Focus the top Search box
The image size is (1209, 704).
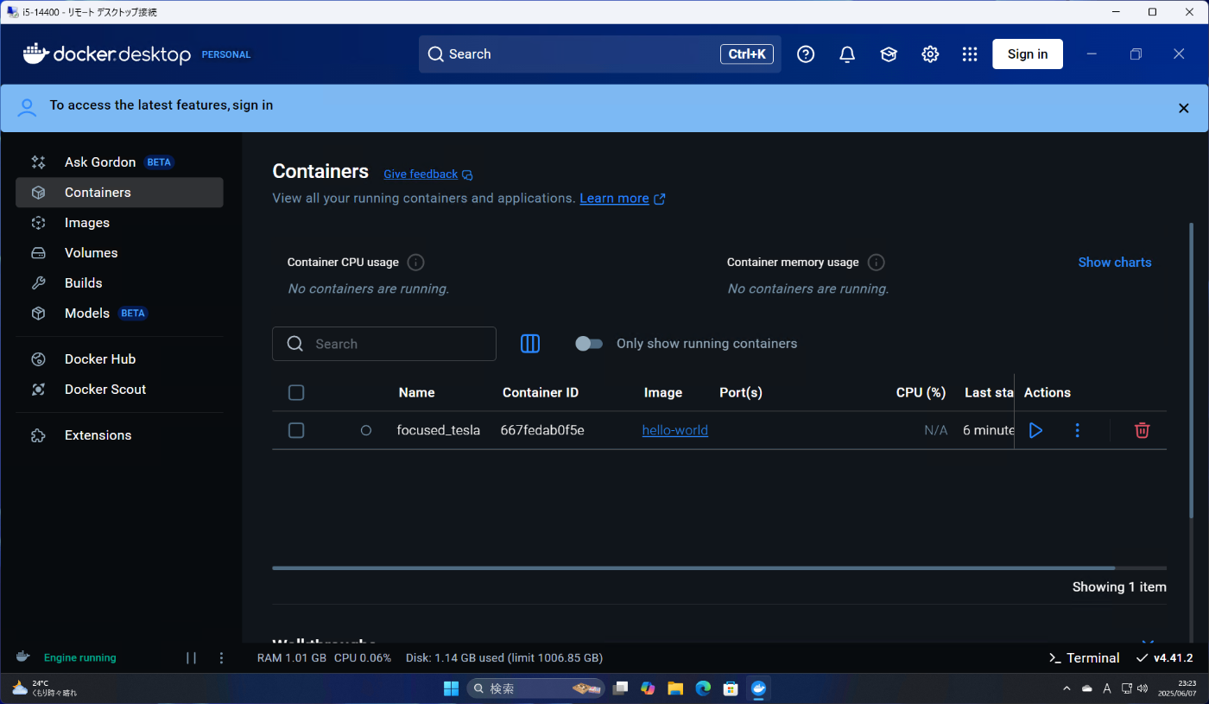point(599,54)
